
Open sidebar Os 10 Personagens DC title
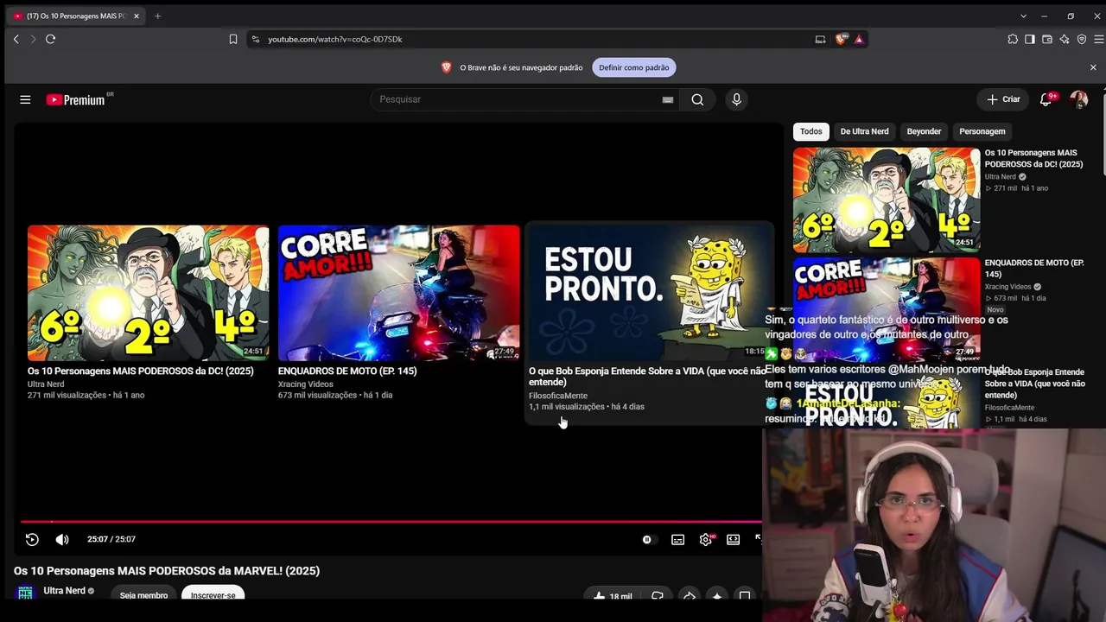1034,158
